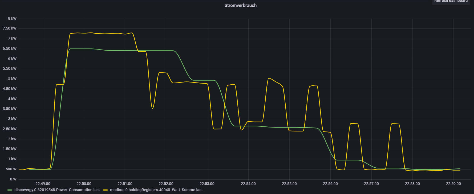Click the 2.50 kW y-axis label
This screenshot has width=474, height=194.
[10, 129]
